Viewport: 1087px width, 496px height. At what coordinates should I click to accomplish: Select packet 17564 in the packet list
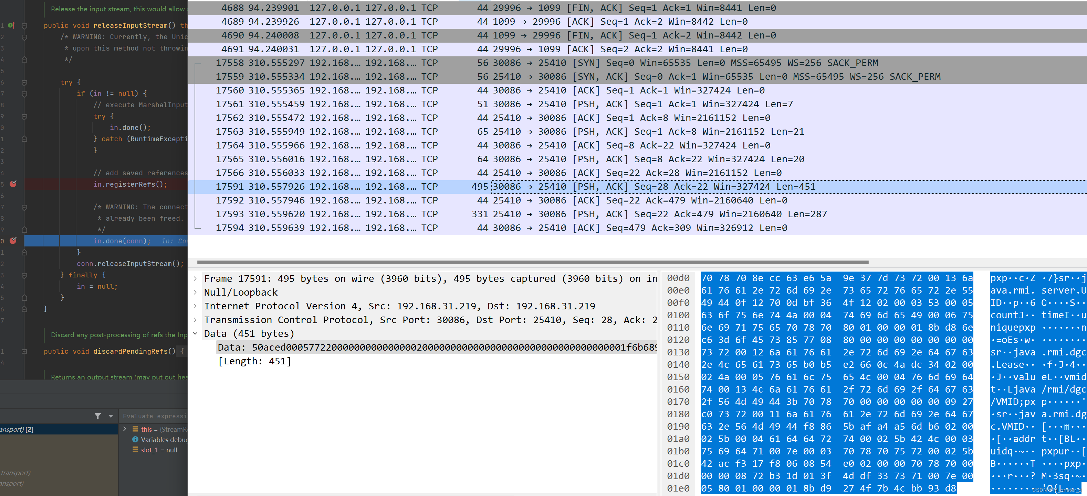(x=637, y=145)
